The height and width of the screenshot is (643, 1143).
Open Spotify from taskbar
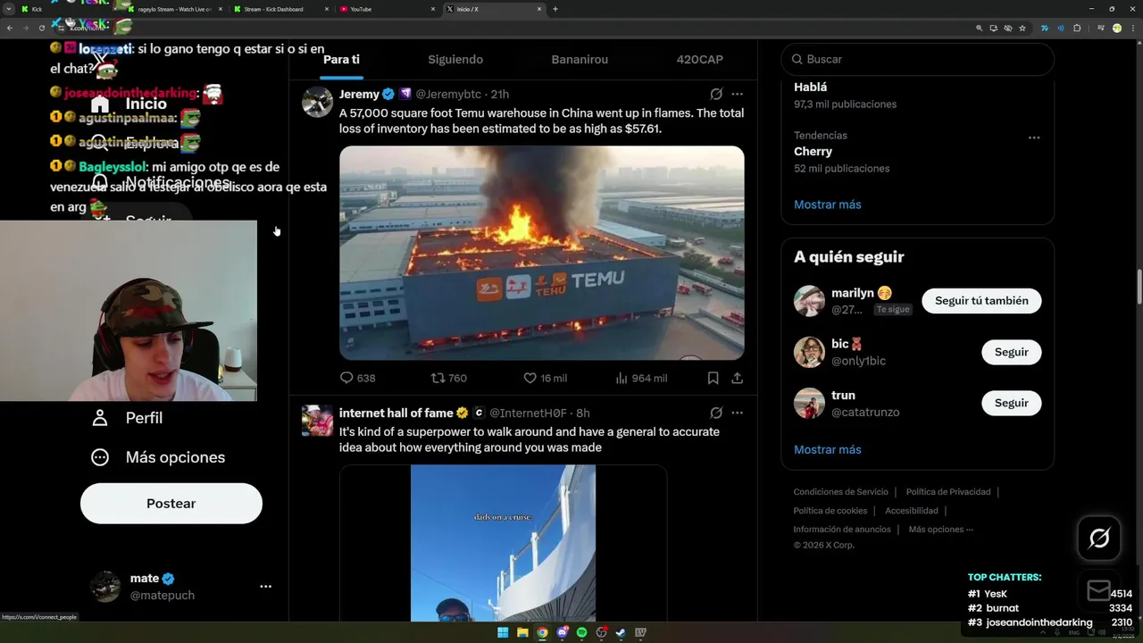tap(581, 632)
